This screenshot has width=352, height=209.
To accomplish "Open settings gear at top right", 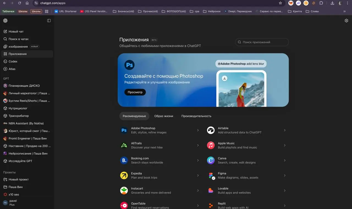I will (x=346, y=21).
